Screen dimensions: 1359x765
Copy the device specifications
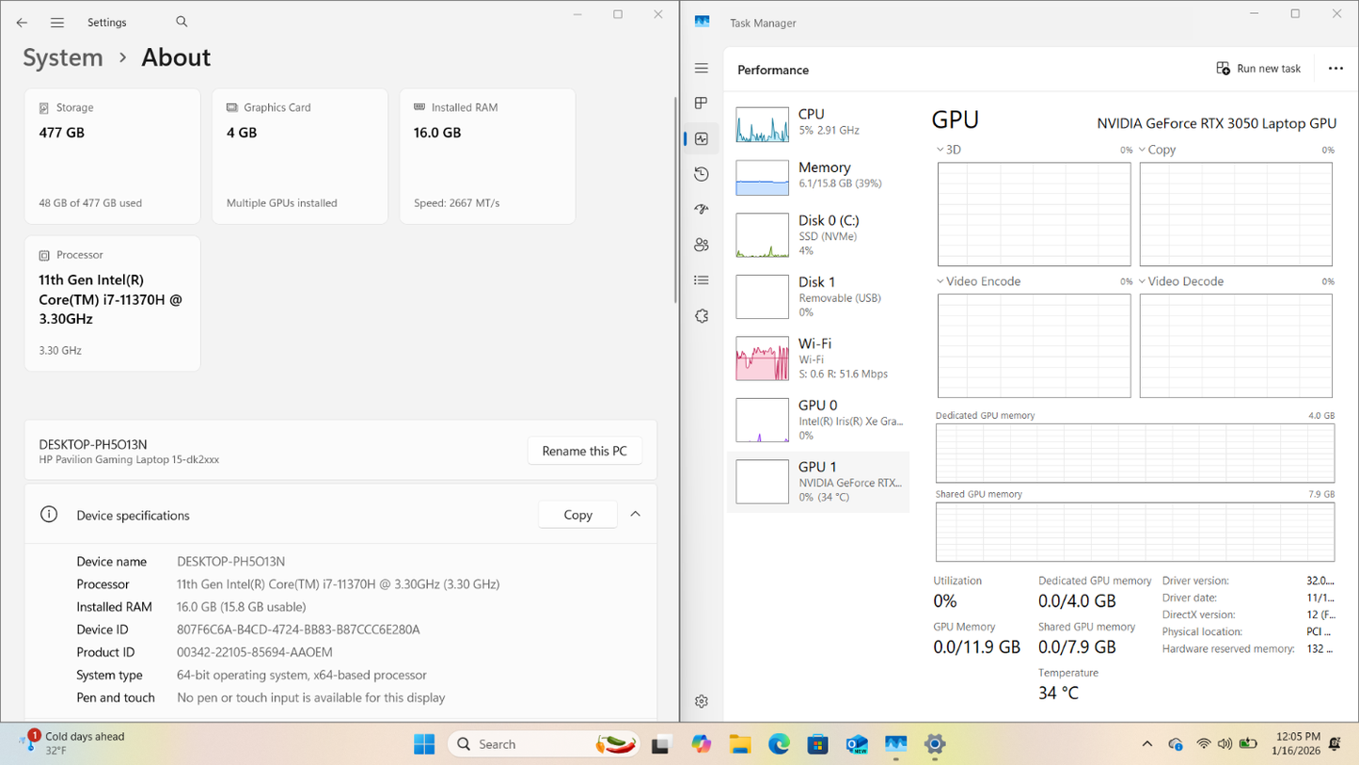(577, 515)
